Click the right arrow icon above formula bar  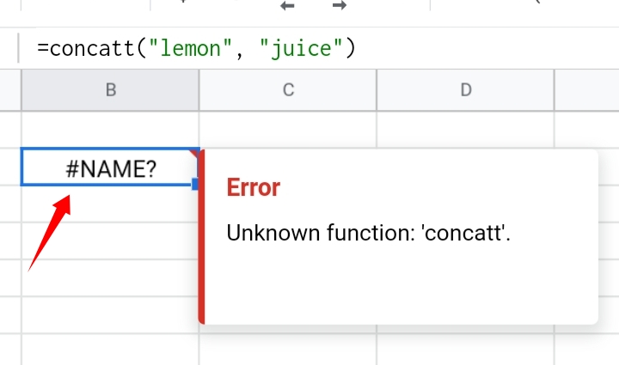coord(340,5)
